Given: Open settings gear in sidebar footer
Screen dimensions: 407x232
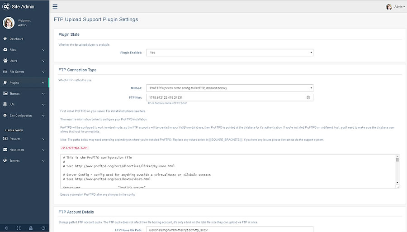Looking at the screenshot, I should click(6, 228).
